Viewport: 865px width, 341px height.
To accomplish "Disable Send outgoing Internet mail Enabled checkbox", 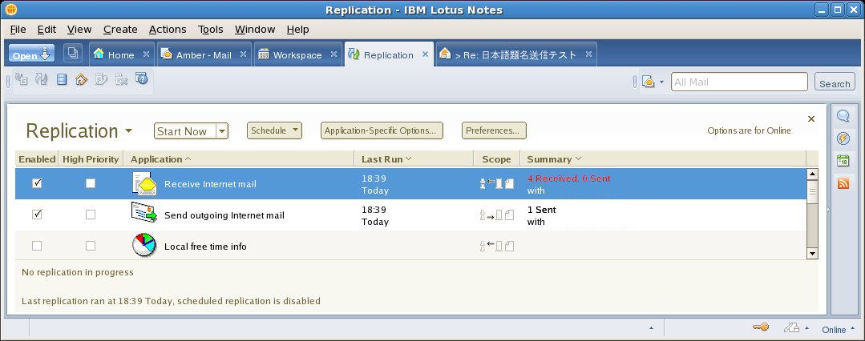I will tap(37, 215).
